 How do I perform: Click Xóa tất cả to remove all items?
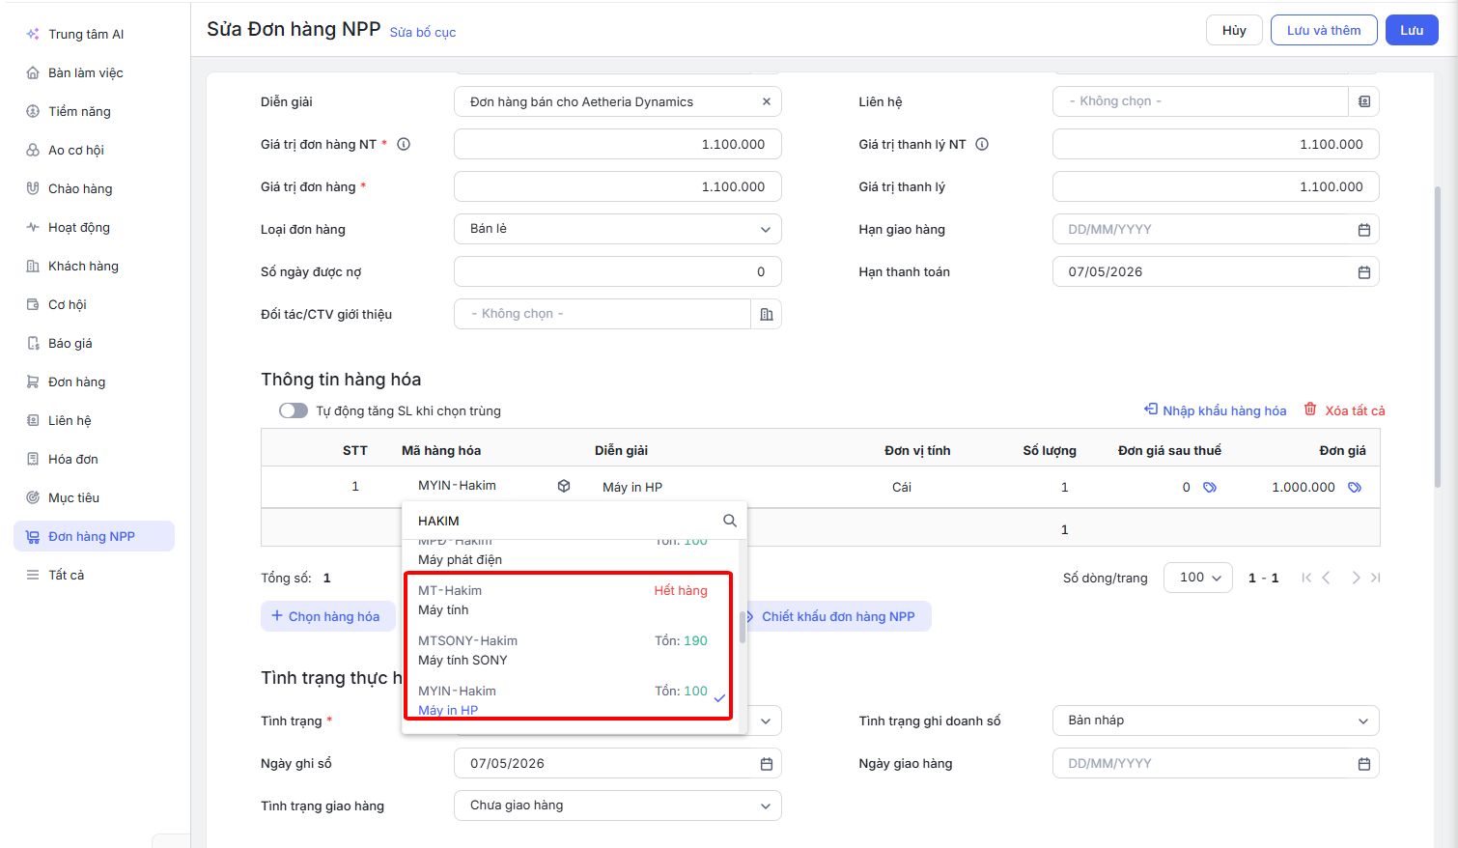click(1344, 410)
